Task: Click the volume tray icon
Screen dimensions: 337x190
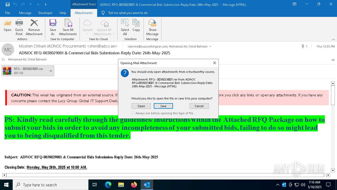Action: (x=303, y=185)
